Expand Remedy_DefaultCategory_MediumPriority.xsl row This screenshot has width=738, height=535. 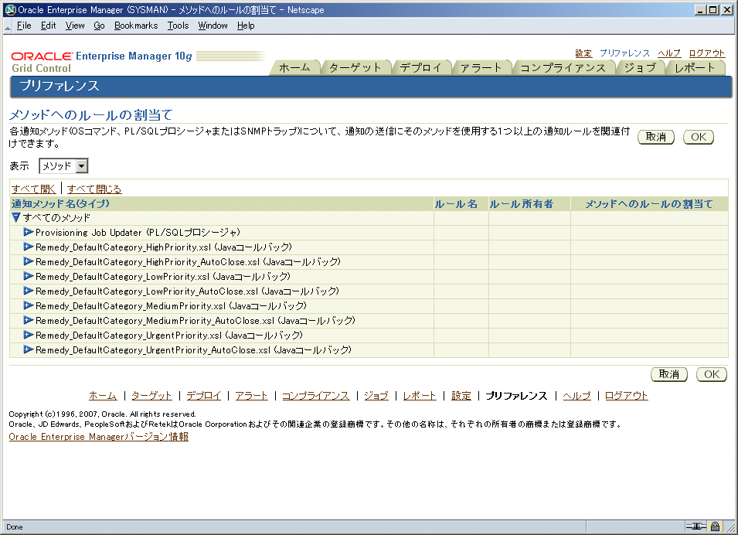pyautogui.click(x=29, y=305)
